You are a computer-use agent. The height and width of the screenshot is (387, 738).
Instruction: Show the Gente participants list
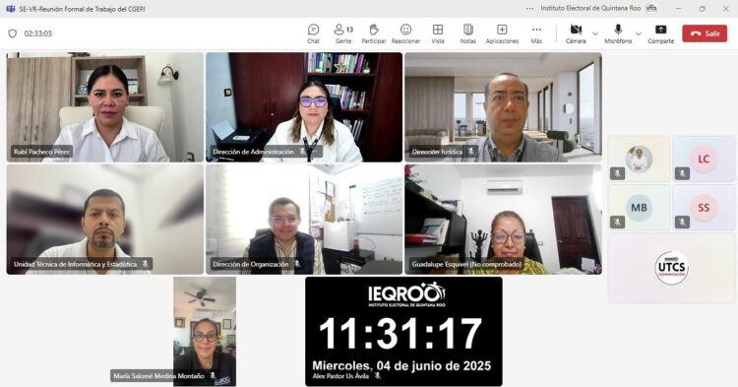[343, 33]
